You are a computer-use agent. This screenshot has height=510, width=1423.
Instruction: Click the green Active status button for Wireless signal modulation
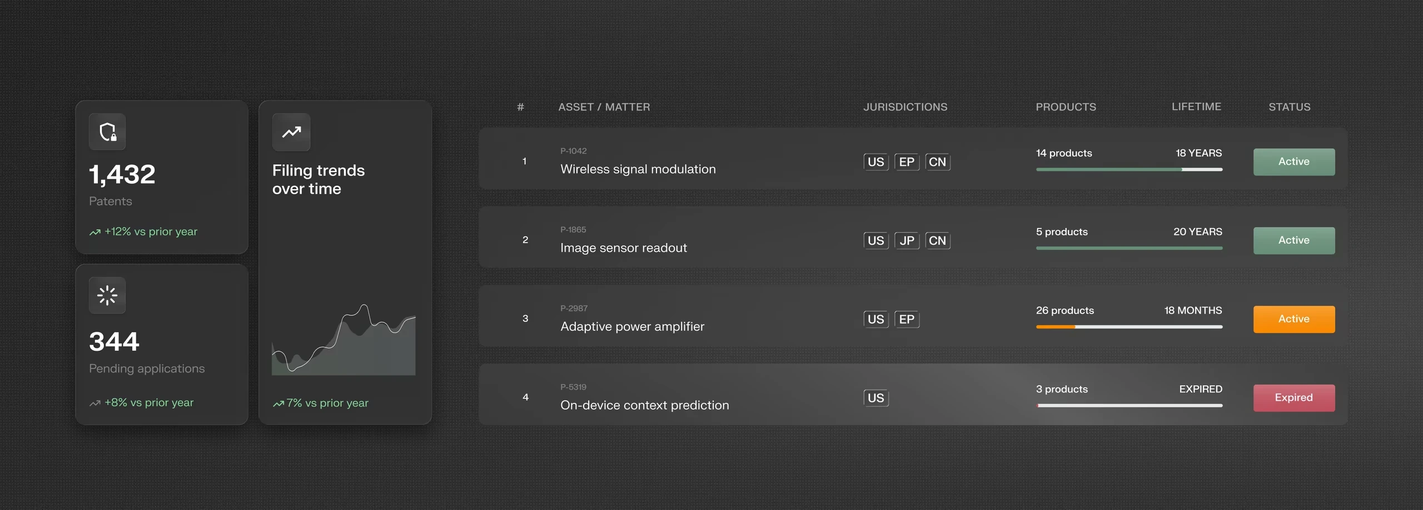(1294, 162)
